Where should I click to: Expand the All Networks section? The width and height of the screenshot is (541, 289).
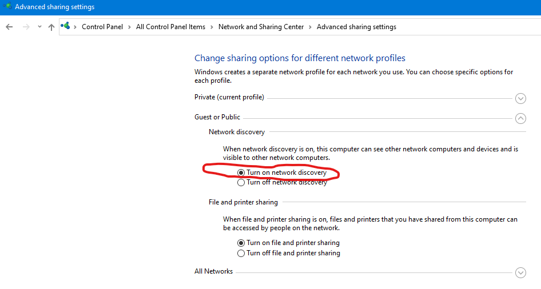[520, 273]
